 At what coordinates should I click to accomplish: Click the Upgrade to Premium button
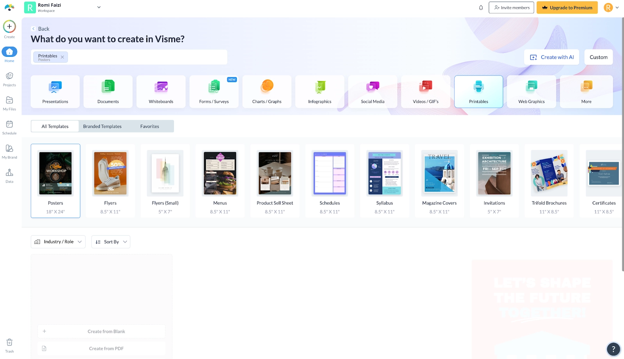567,7
